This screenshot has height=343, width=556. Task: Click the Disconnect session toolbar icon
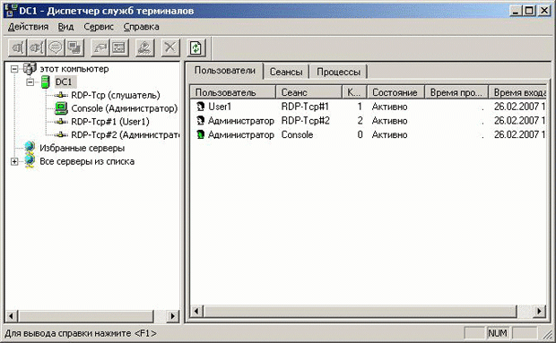[36, 47]
